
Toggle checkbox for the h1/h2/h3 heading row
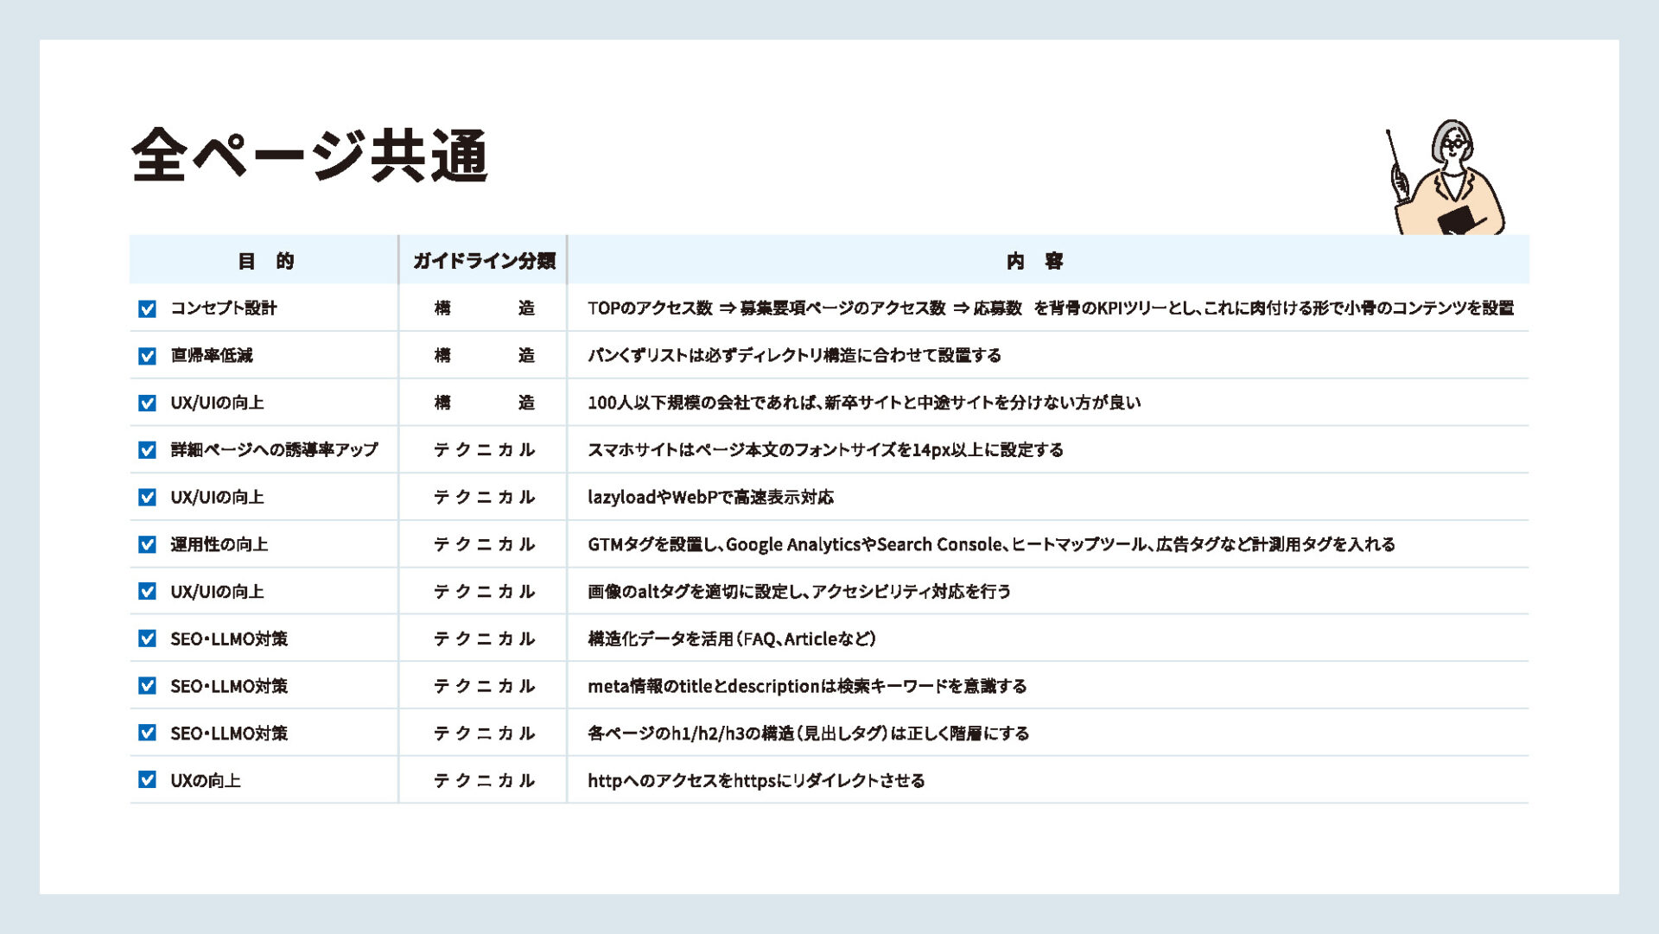[147, 733]
